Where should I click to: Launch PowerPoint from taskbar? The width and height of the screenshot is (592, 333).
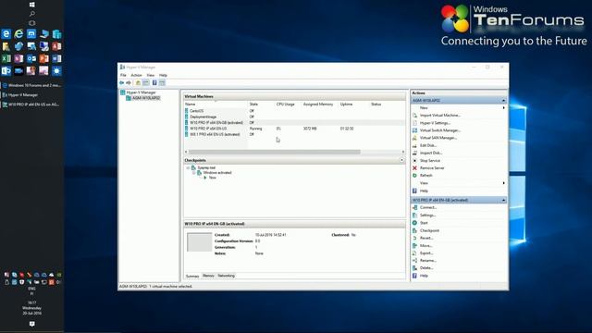click(43, 58)
